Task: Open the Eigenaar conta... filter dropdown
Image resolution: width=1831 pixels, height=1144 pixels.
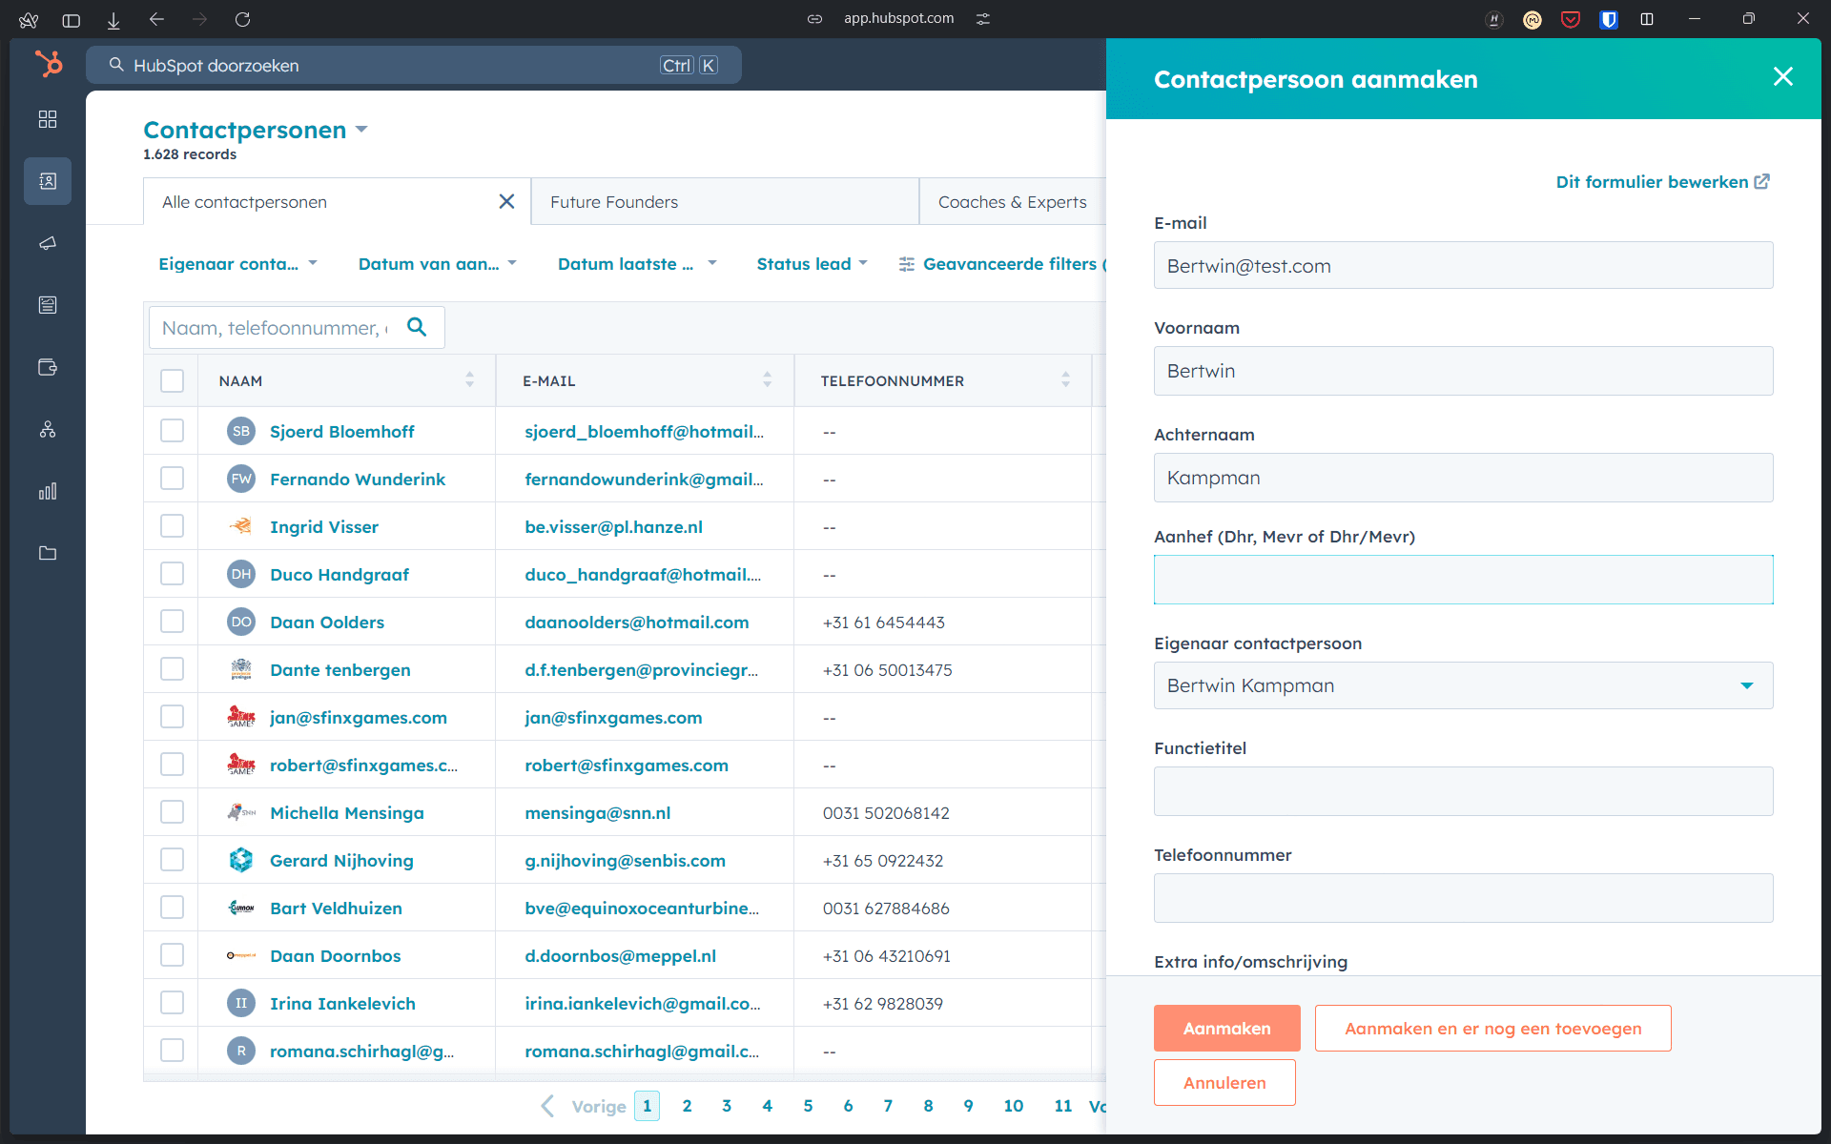Action: pyautogui.click(x=237, y=264)
